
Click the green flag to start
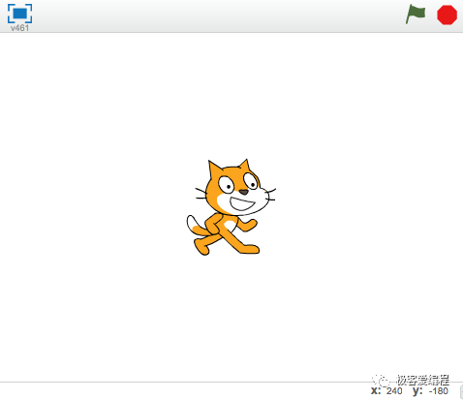coord(416,14)
